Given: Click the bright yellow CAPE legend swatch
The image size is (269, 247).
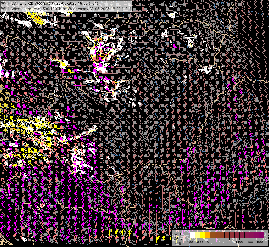Looking at the screenshot, I should coord(203,235).
